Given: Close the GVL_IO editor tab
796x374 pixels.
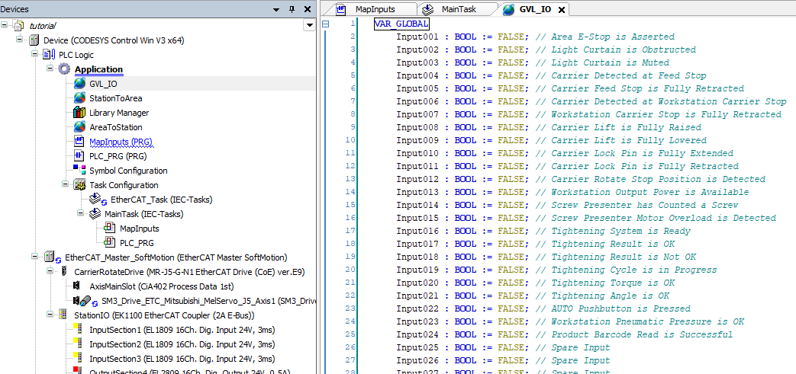Looking at the screenshot, I should 561,10.
